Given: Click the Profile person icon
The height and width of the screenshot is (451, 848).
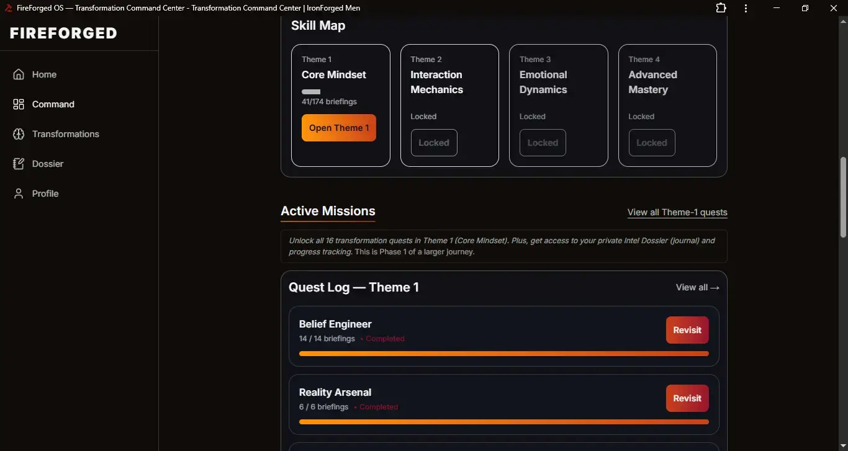Looking at the screenshot, I should [19, 194].
